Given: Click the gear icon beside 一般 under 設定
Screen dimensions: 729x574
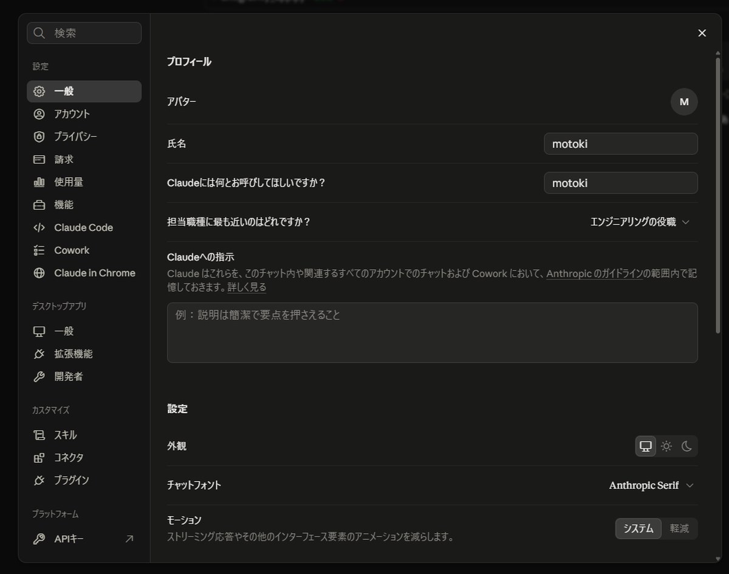Looking at the screenshot, I should [39, 91].
